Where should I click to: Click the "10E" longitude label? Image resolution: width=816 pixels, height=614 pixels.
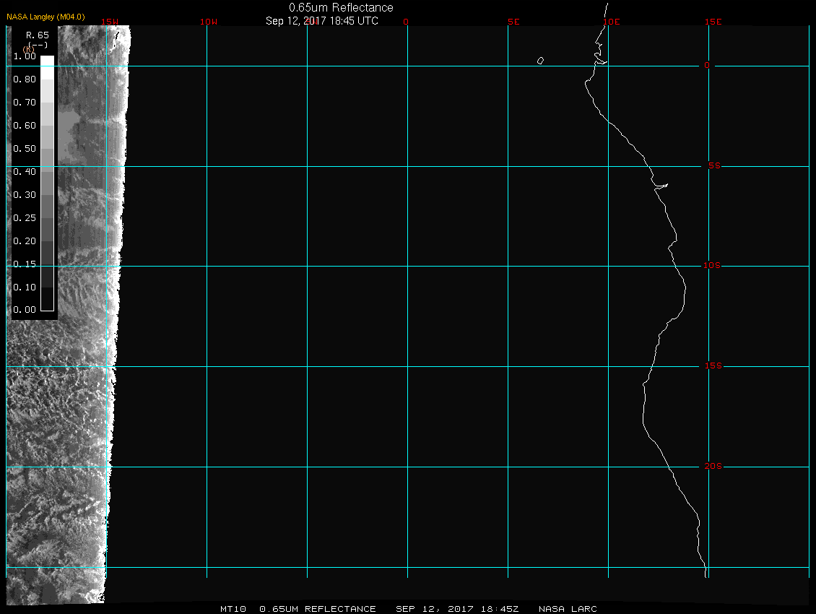coord(612,22)
